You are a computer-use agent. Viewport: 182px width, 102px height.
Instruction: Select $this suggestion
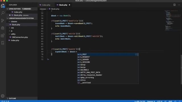108,80
